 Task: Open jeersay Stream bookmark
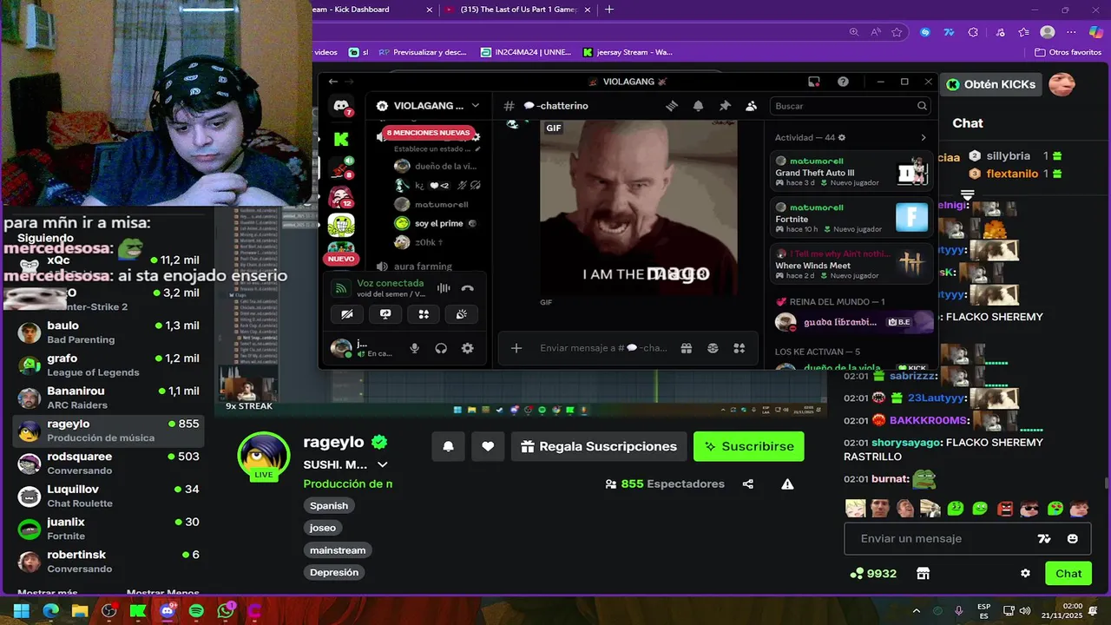click(628, 52)
